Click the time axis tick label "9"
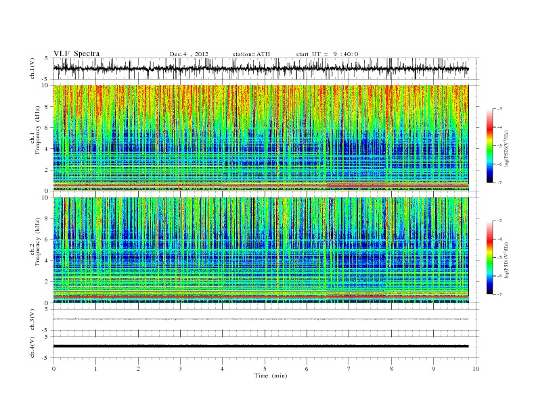The height and width of the screenshot is (414, 536). tap(433, 369)
